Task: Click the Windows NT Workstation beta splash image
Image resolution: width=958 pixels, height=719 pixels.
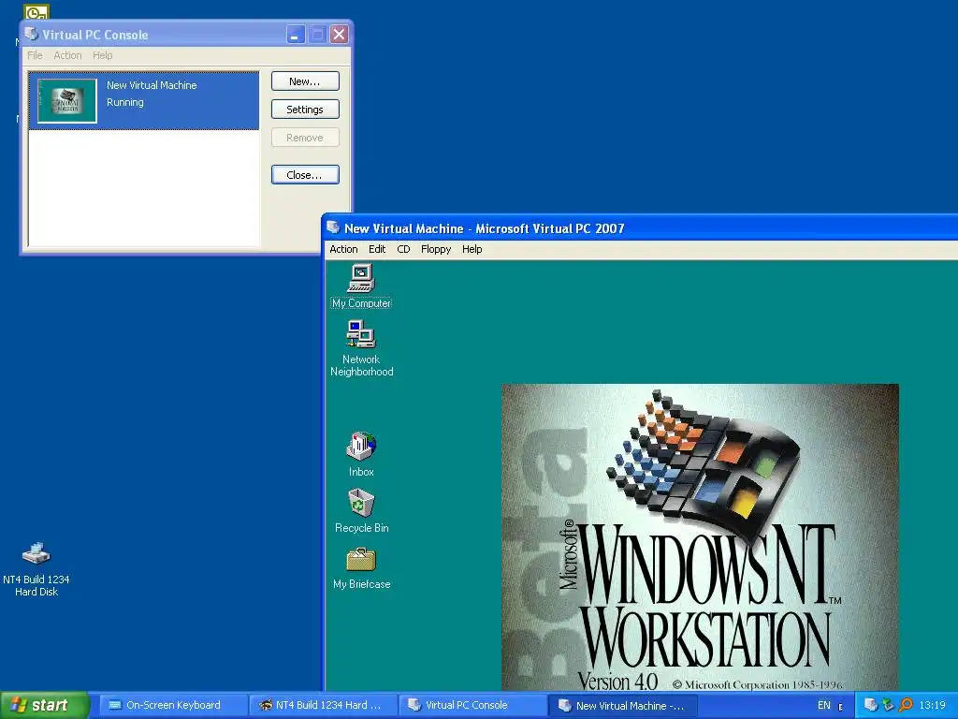Action: tap(700, 536)
